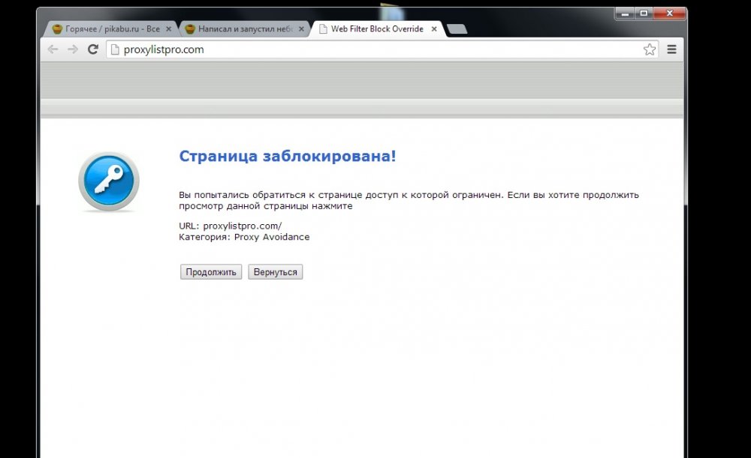This screenshot has width=751, height=458.
Task: Click the URL: proxylistpro.com/ text
Action: pyautogui.click(x=231, y=226)
